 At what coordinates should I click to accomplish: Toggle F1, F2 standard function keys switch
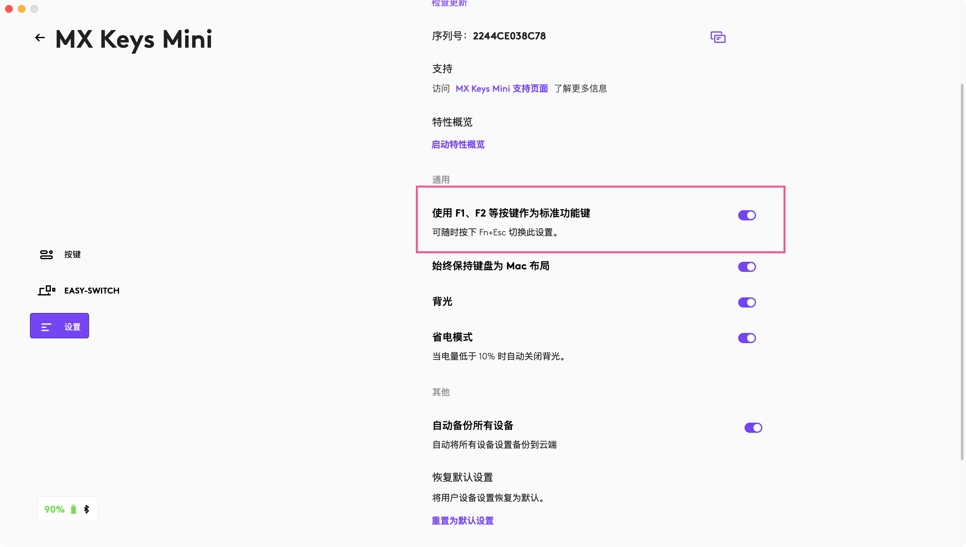tap(746, 215)
